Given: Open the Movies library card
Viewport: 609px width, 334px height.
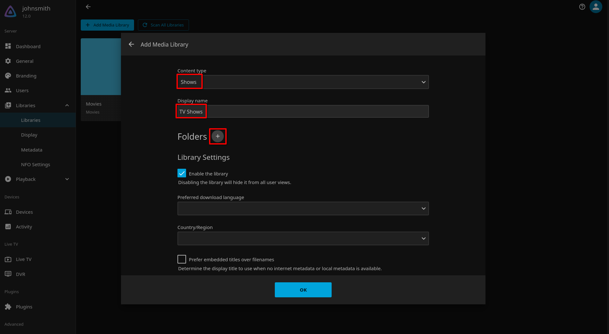Looking at the screenshot, I should tap(101, 79).
